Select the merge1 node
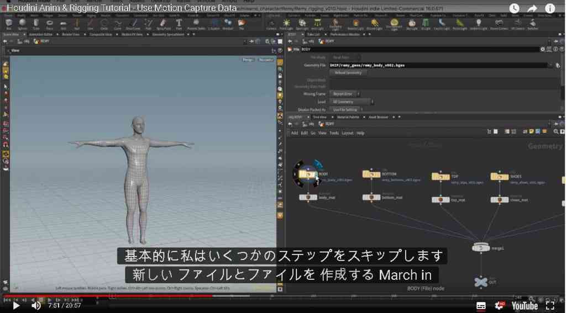The width and height of the screenshot is (566, 313). click(481, 247)
